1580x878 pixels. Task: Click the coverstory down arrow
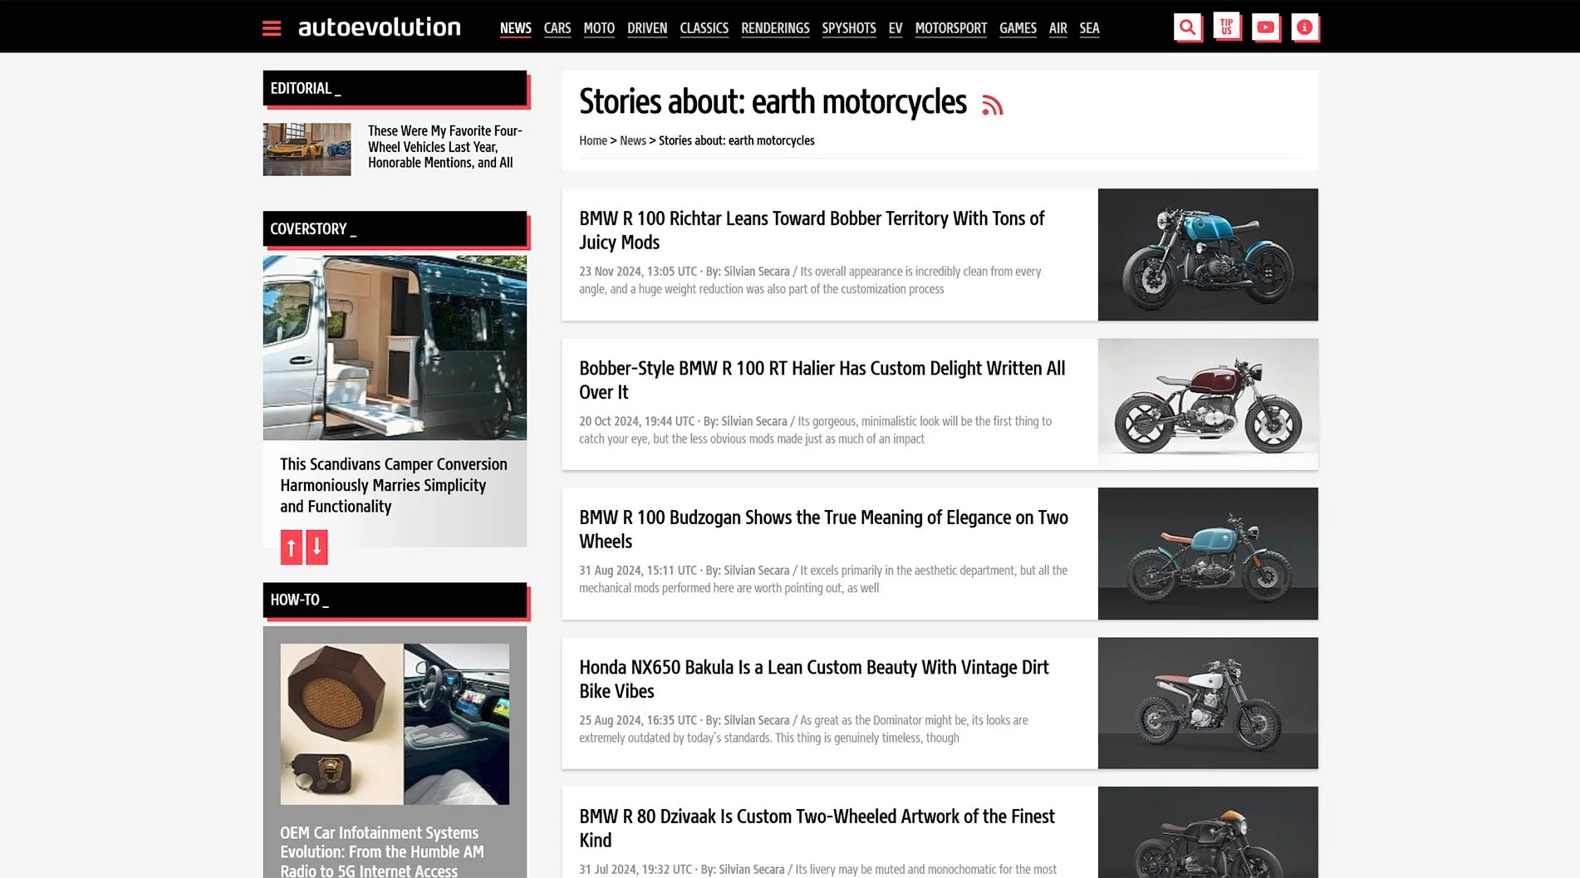pyautogui.click(x=316, y=547)
